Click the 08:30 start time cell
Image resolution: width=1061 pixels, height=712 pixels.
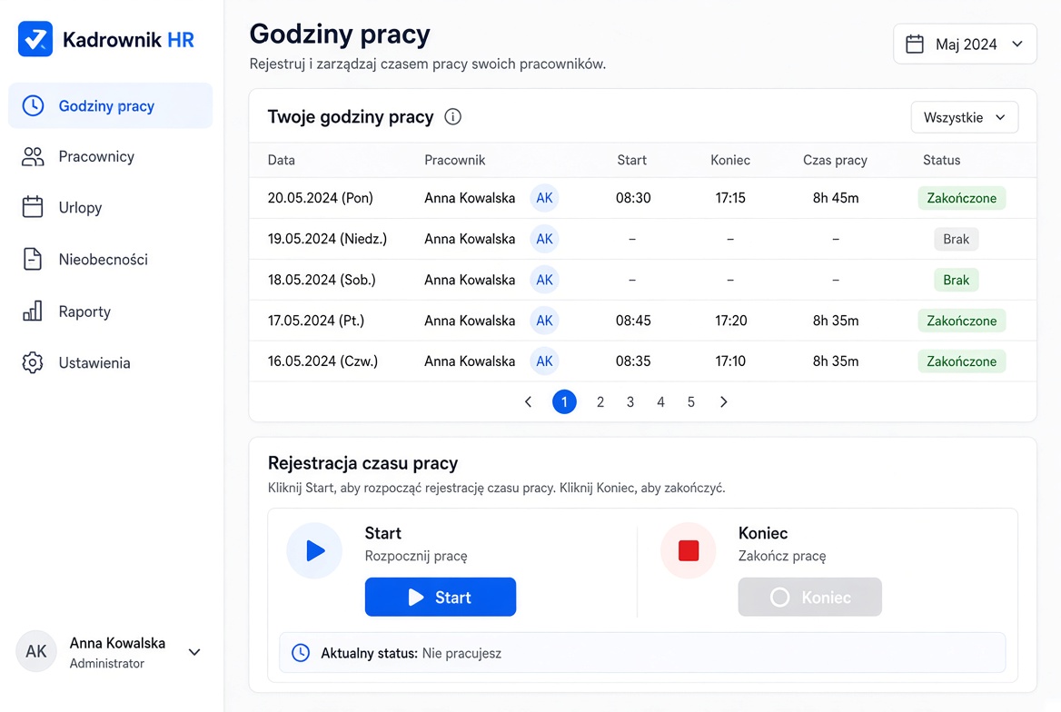click(x=633, y=198)
